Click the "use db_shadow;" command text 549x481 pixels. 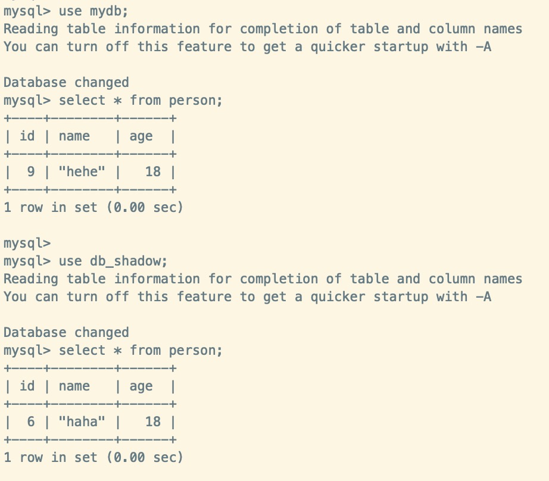113,261
